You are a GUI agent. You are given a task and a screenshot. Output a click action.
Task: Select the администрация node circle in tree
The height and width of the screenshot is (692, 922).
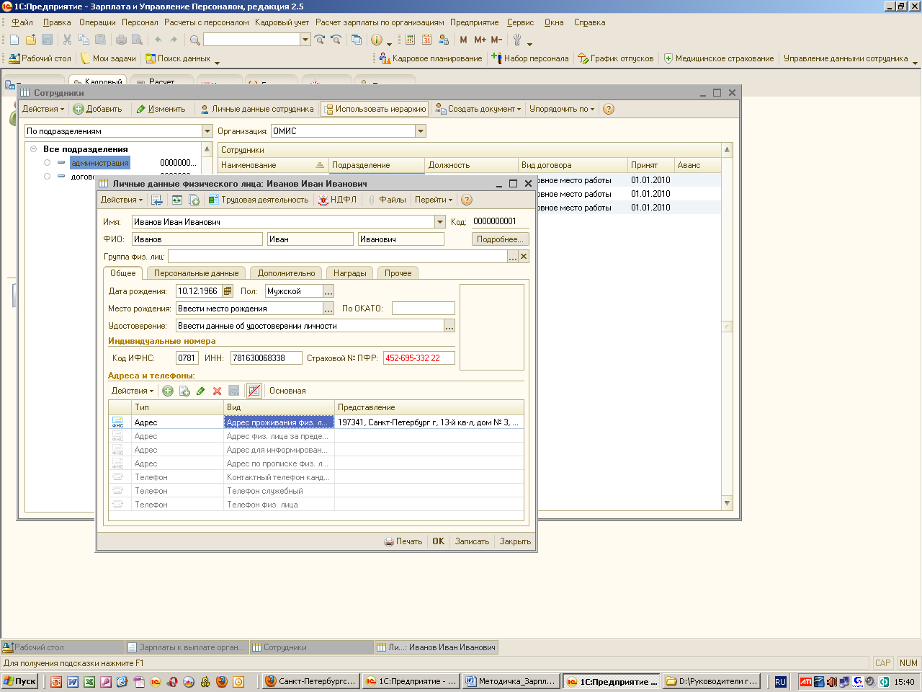tap(48, 163)
